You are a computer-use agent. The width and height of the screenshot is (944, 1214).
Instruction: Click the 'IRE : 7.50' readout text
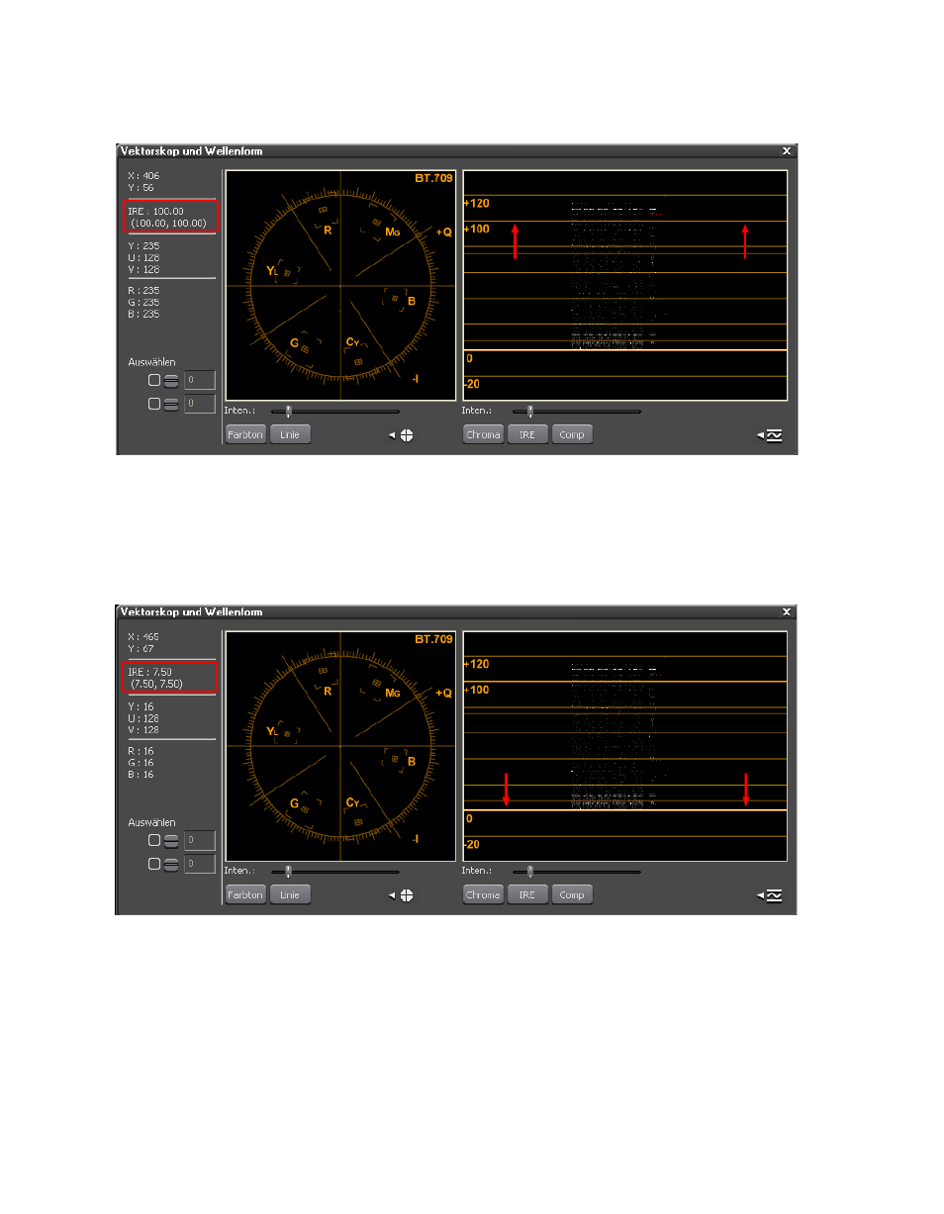coord(149,672)
